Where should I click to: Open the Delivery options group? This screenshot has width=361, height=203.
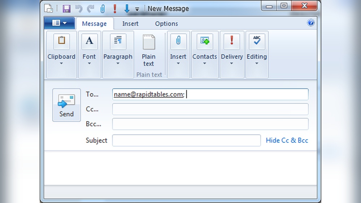pyautogui.click(x=232, y=54)
